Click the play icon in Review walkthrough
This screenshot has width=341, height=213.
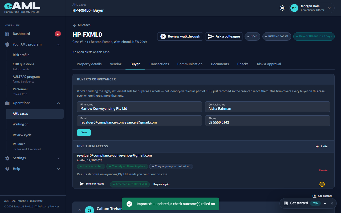coord(163,36)
